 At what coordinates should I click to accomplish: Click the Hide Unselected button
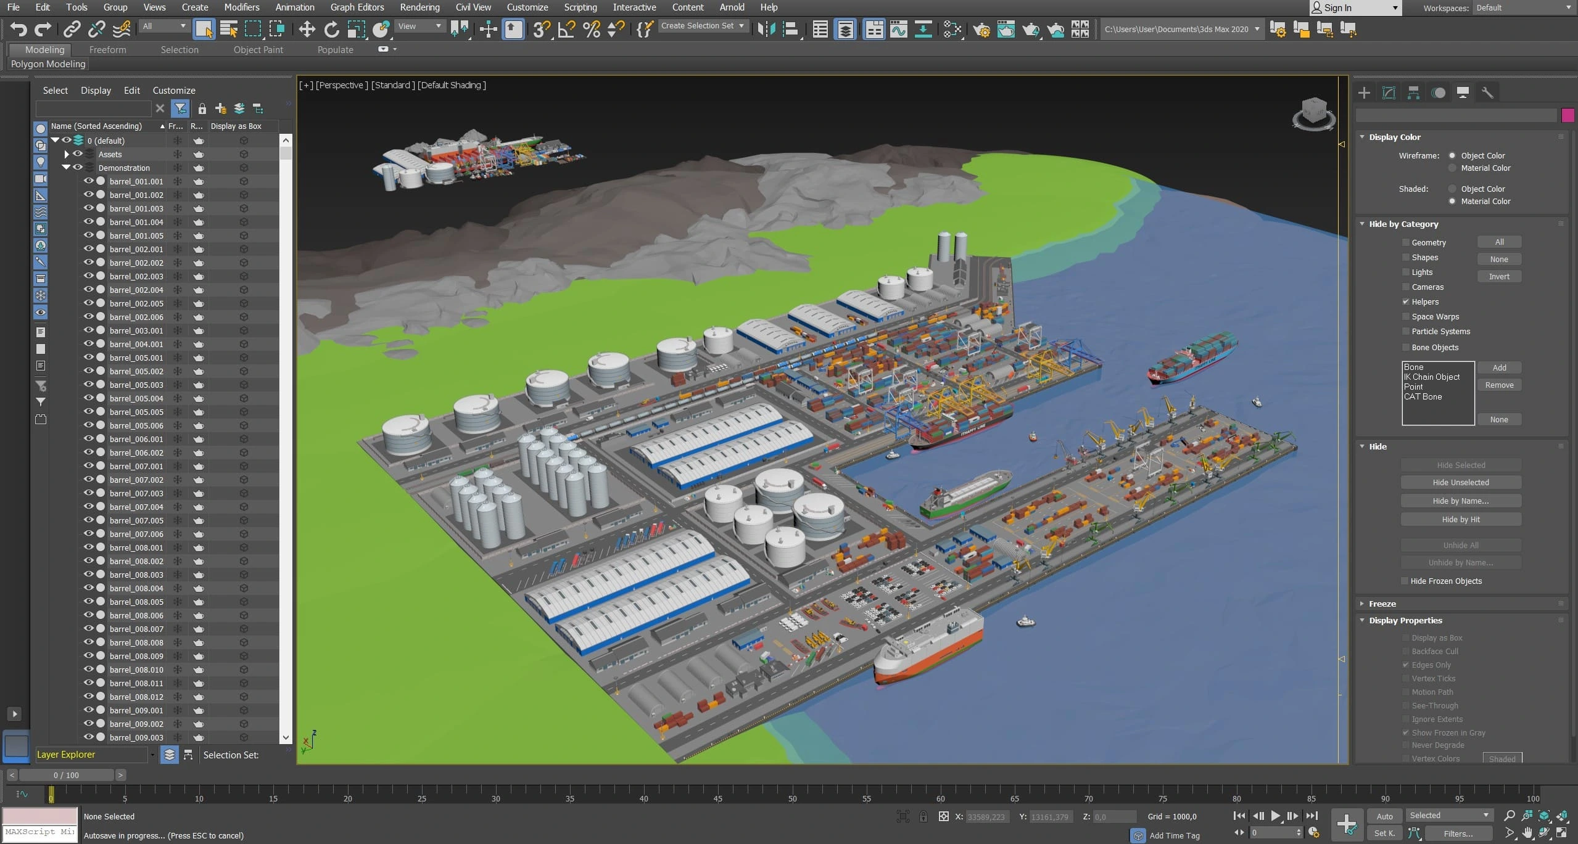click(1460, 482)
